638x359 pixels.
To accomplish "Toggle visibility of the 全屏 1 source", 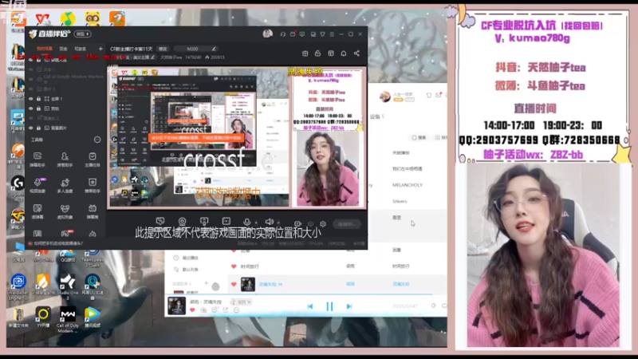I will click(31, 99).
